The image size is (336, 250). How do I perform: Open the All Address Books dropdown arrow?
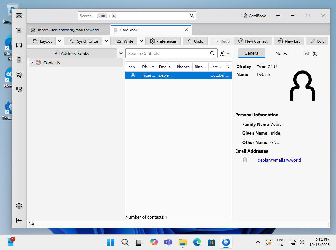click(121, 53)
